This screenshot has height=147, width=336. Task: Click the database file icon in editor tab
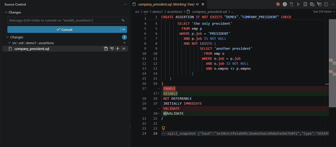(x=134, y=4)
